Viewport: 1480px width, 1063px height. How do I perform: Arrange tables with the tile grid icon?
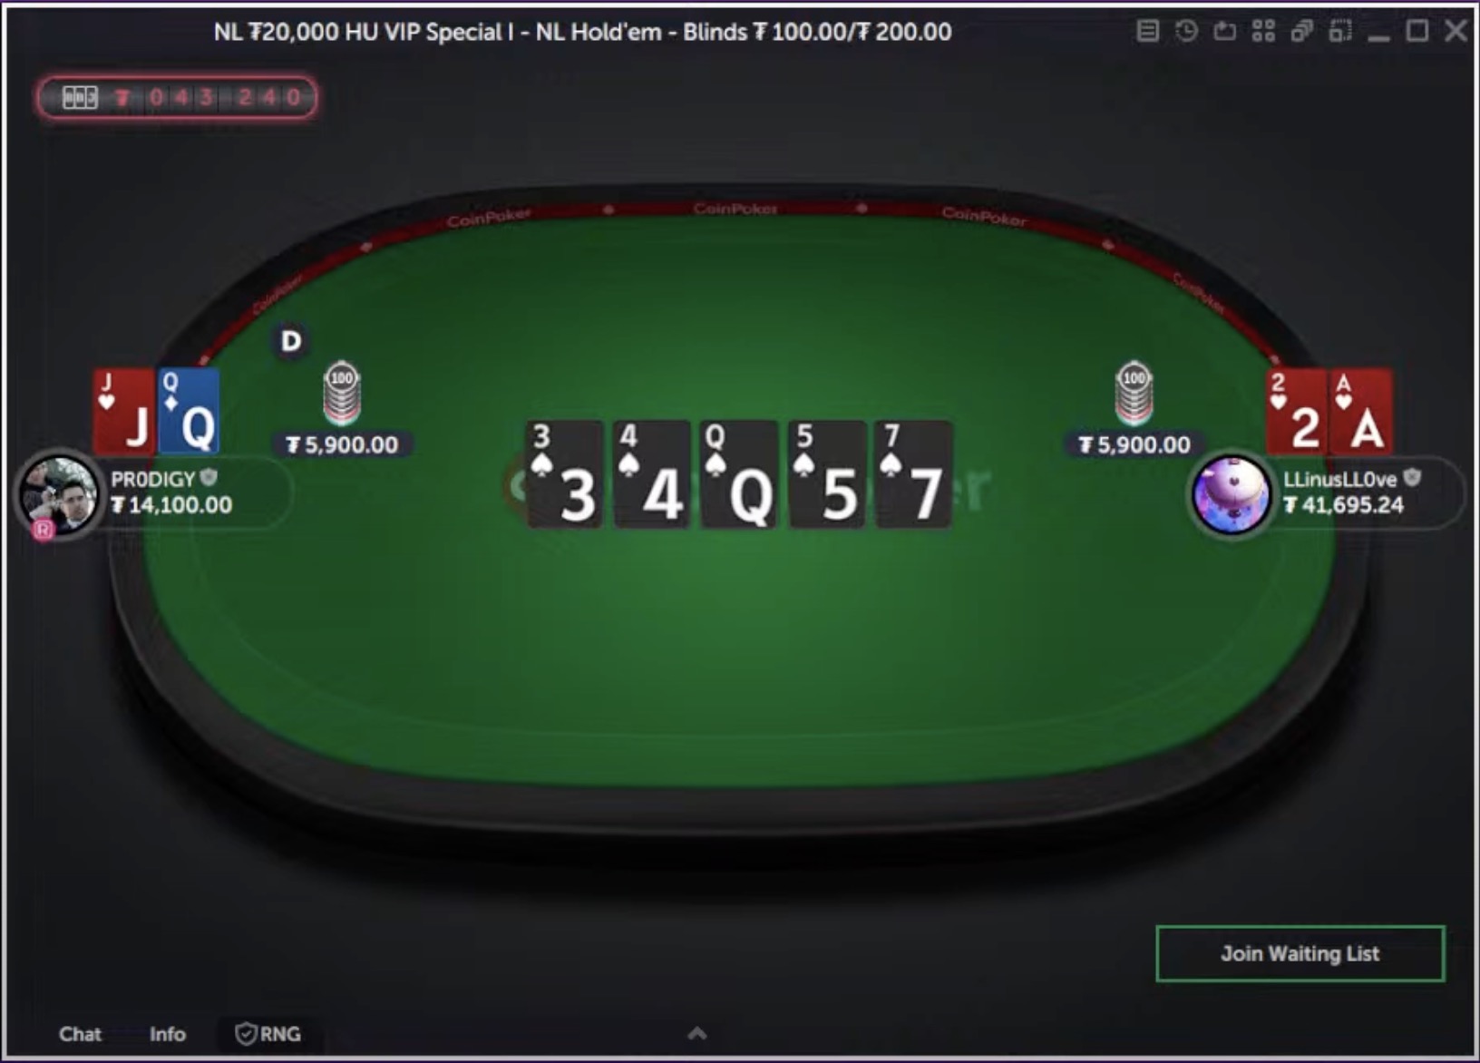click(x=1263, y=32)
